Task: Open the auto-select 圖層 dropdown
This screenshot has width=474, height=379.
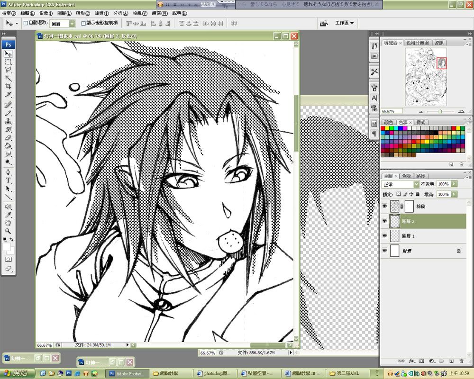Action: coord(72,24)
